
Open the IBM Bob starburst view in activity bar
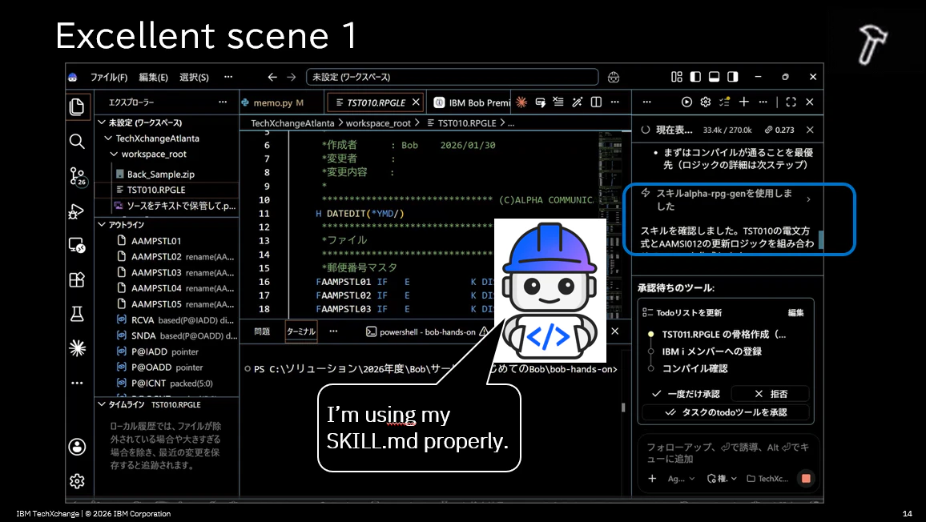tap(77, 348)
